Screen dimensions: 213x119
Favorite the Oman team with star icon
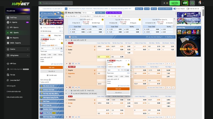tap(66, 46)
